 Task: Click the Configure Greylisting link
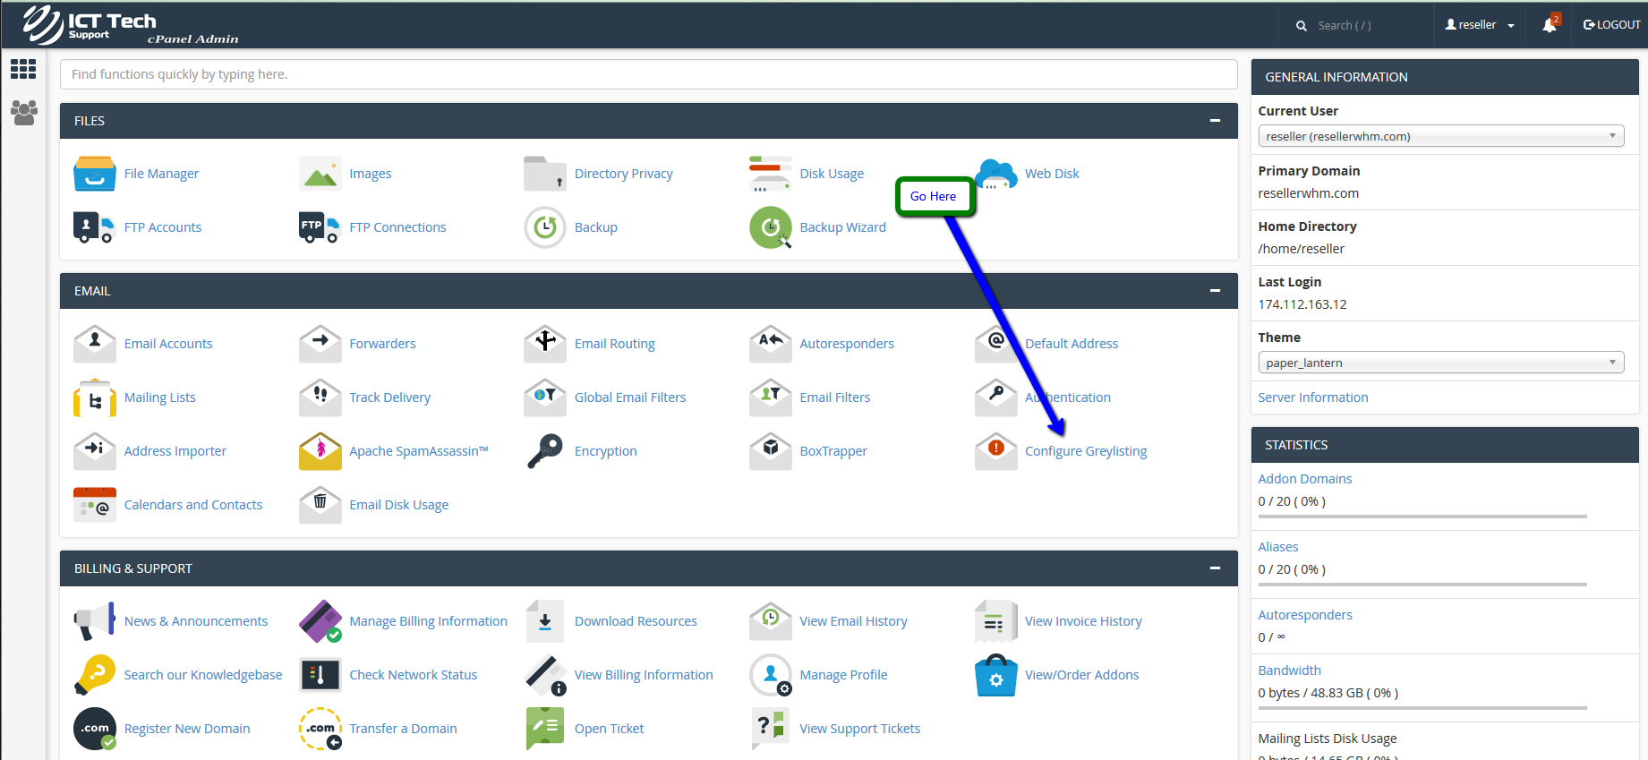coord(1085,451)
